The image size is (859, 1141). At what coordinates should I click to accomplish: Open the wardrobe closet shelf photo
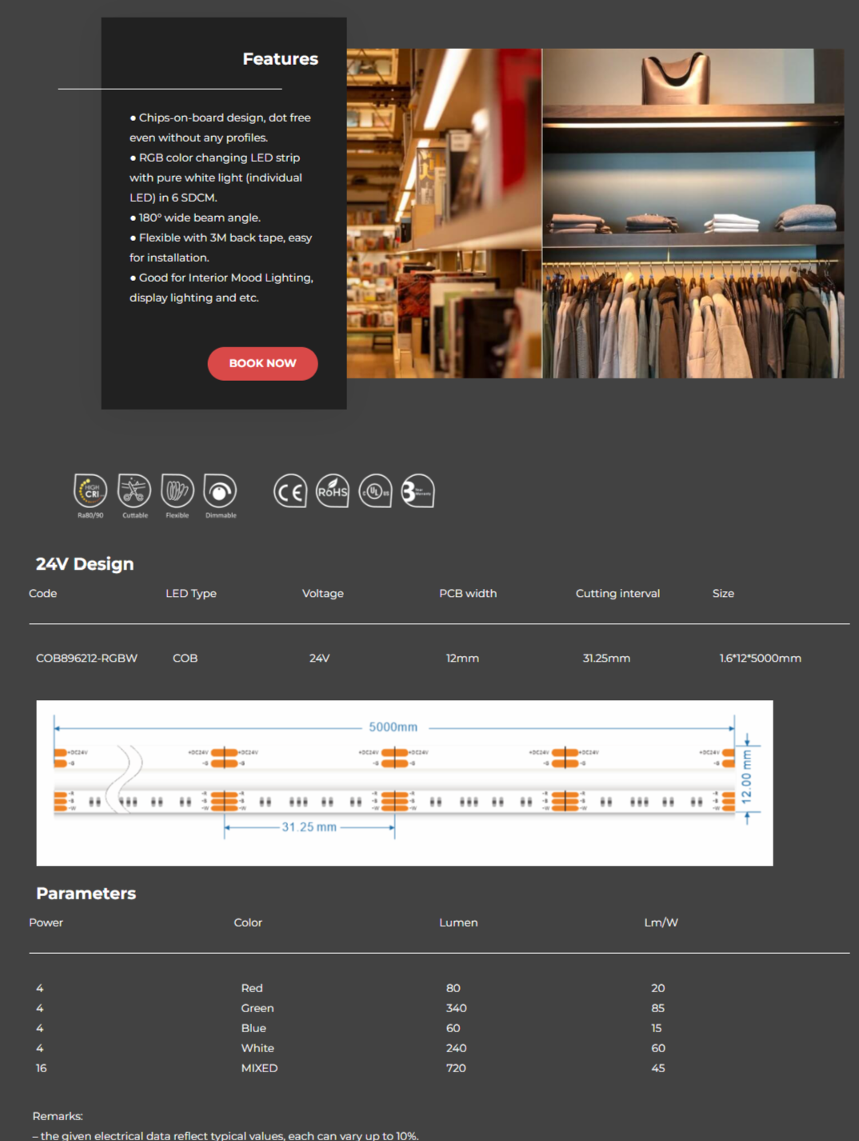693,213
